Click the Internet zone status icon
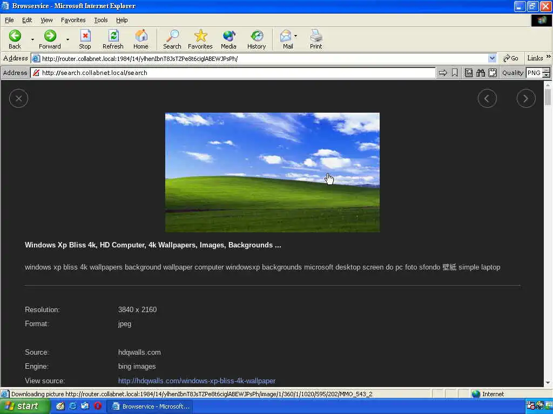 click(x=476, y=394)
